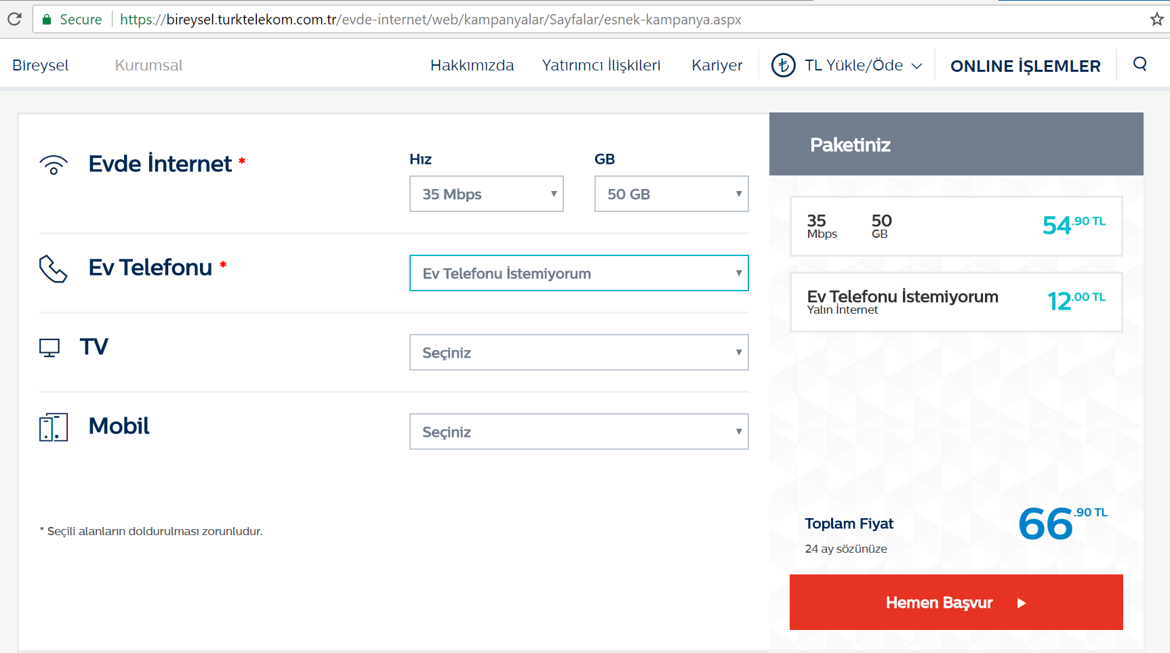Click the Ev Telefonu heading

point(150,268)
